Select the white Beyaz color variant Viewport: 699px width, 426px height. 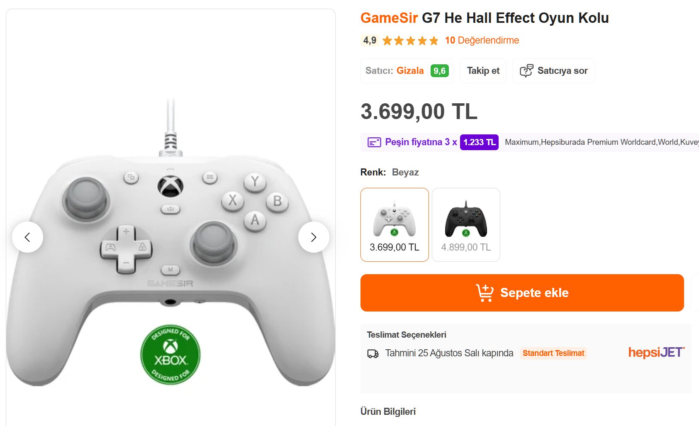[x=395, y=225]
